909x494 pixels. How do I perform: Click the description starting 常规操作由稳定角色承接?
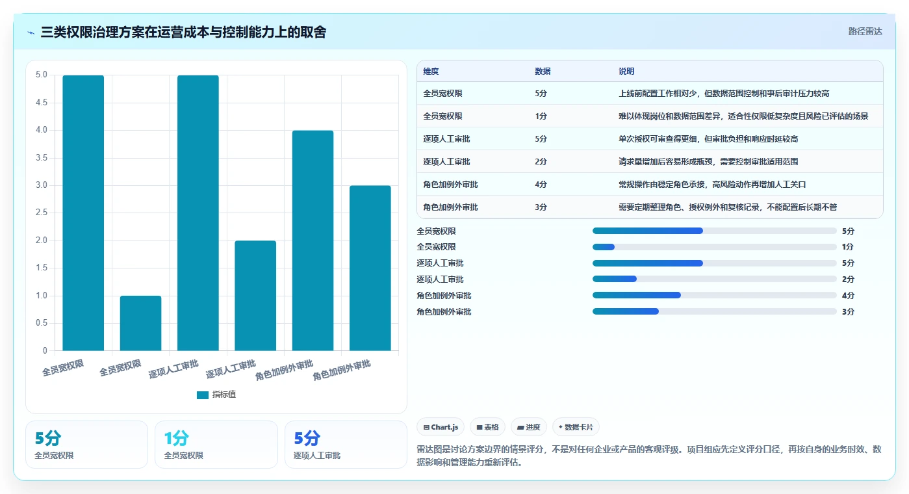(x=712, y=185)
